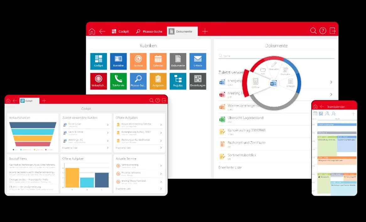
Task: Select the Kalender tile
Action: pos(158,61)
